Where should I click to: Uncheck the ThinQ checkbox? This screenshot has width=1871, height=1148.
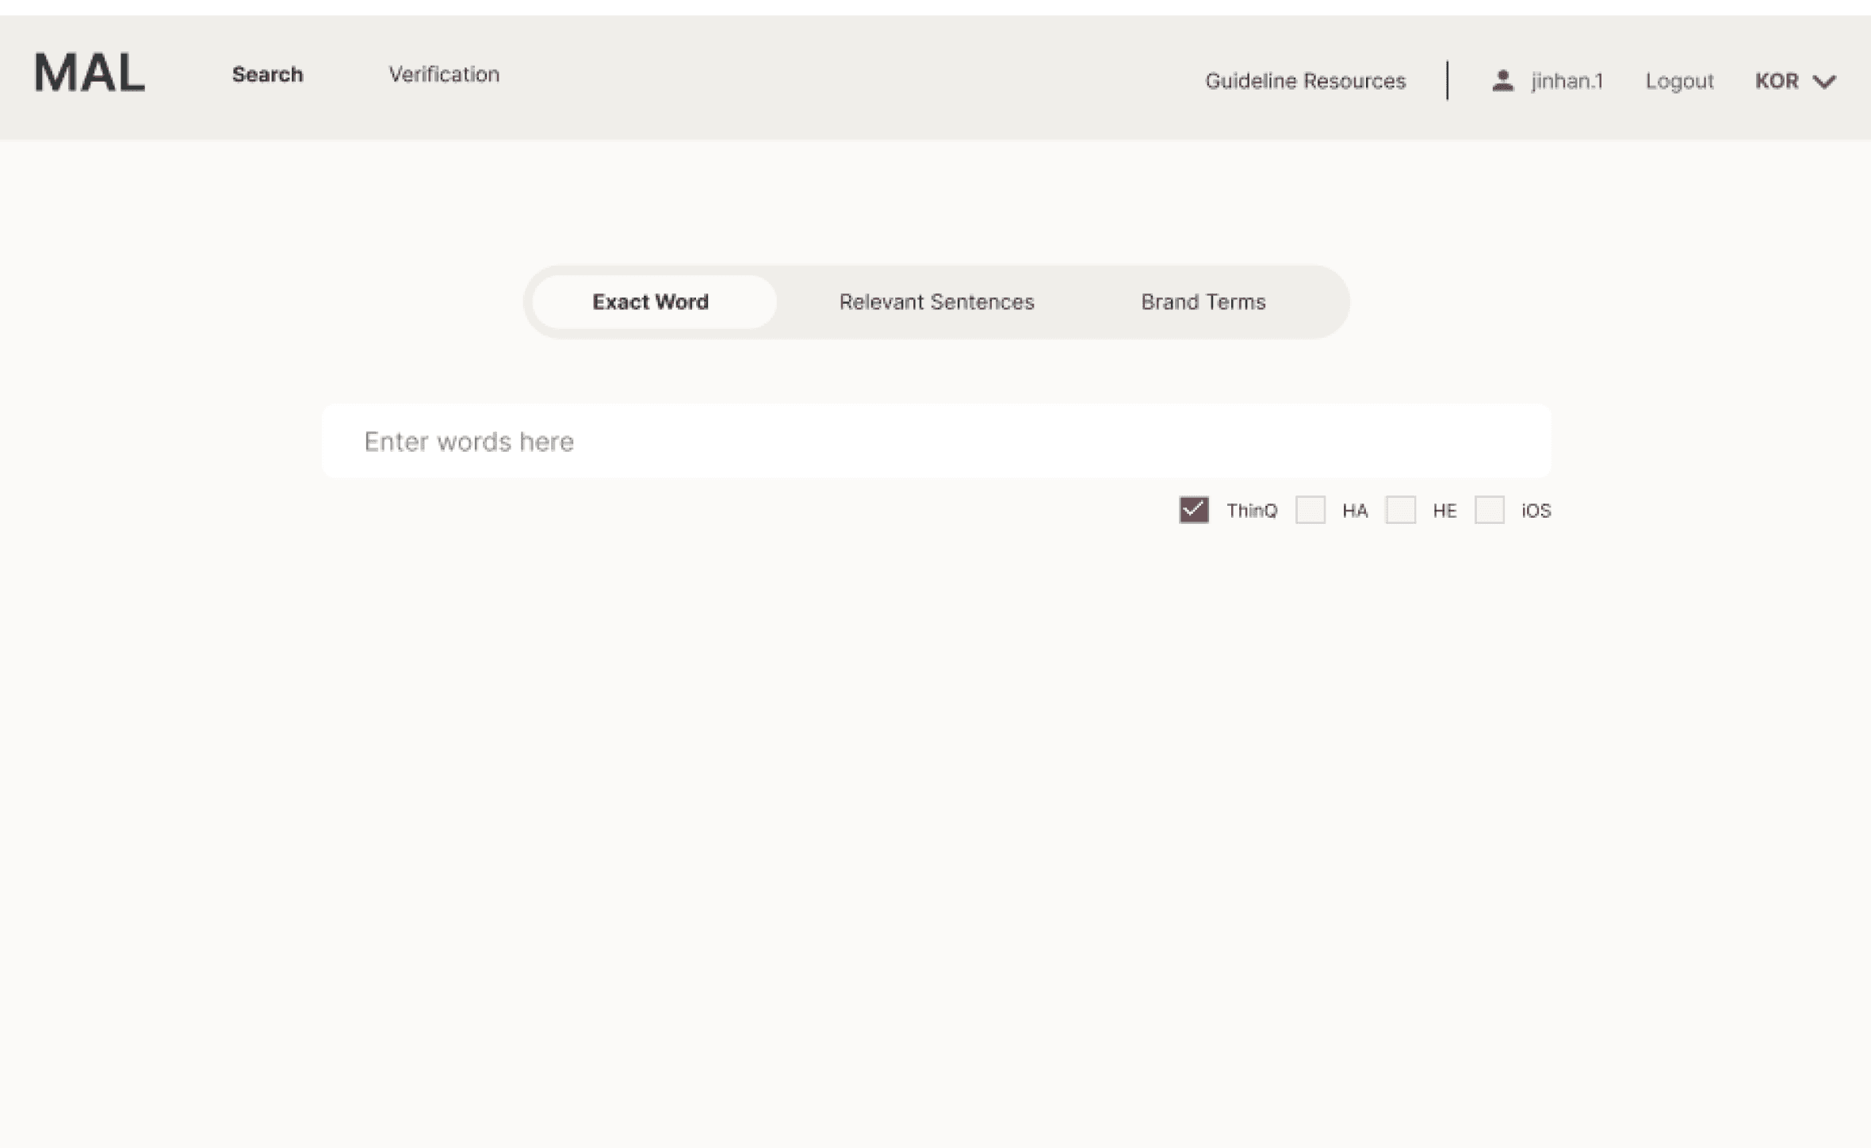[x=1193, y=510]
